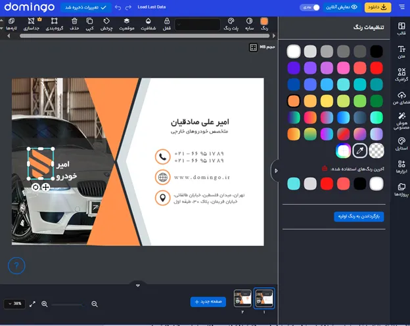
Task: Choose the transparent checkerboard color option
Action: pos(376,151)
